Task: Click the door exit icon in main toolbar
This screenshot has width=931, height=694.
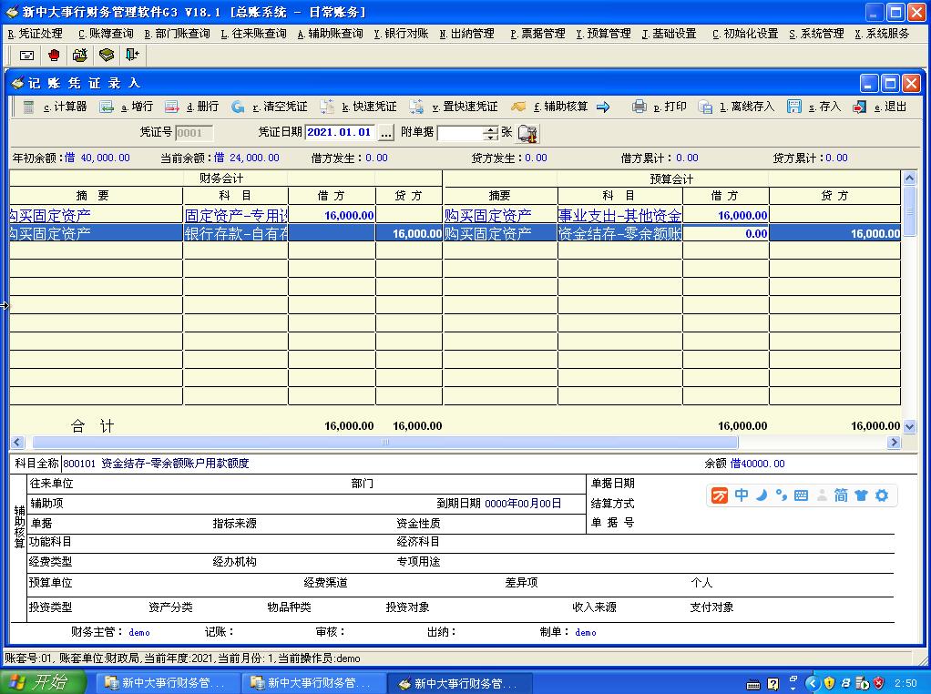Action: 132,56
